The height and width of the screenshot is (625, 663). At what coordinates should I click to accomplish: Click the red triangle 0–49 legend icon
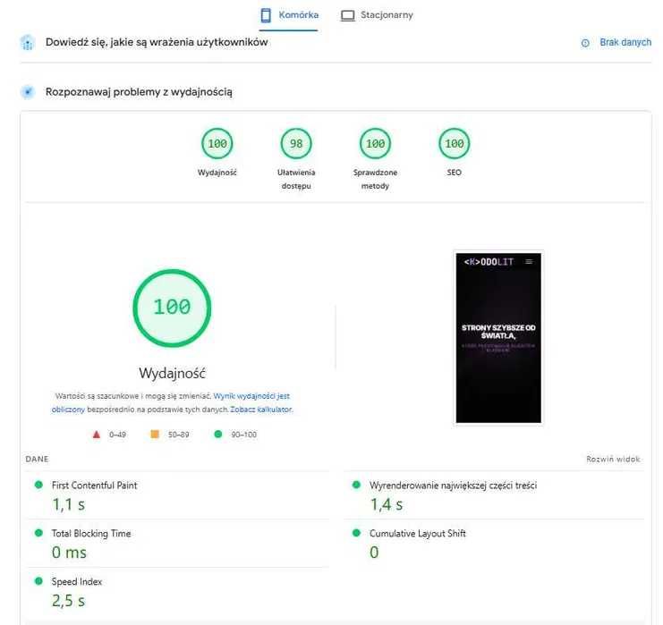[97, 435]
